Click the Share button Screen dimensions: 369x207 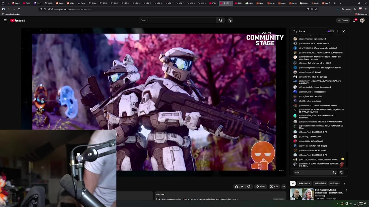260,187
